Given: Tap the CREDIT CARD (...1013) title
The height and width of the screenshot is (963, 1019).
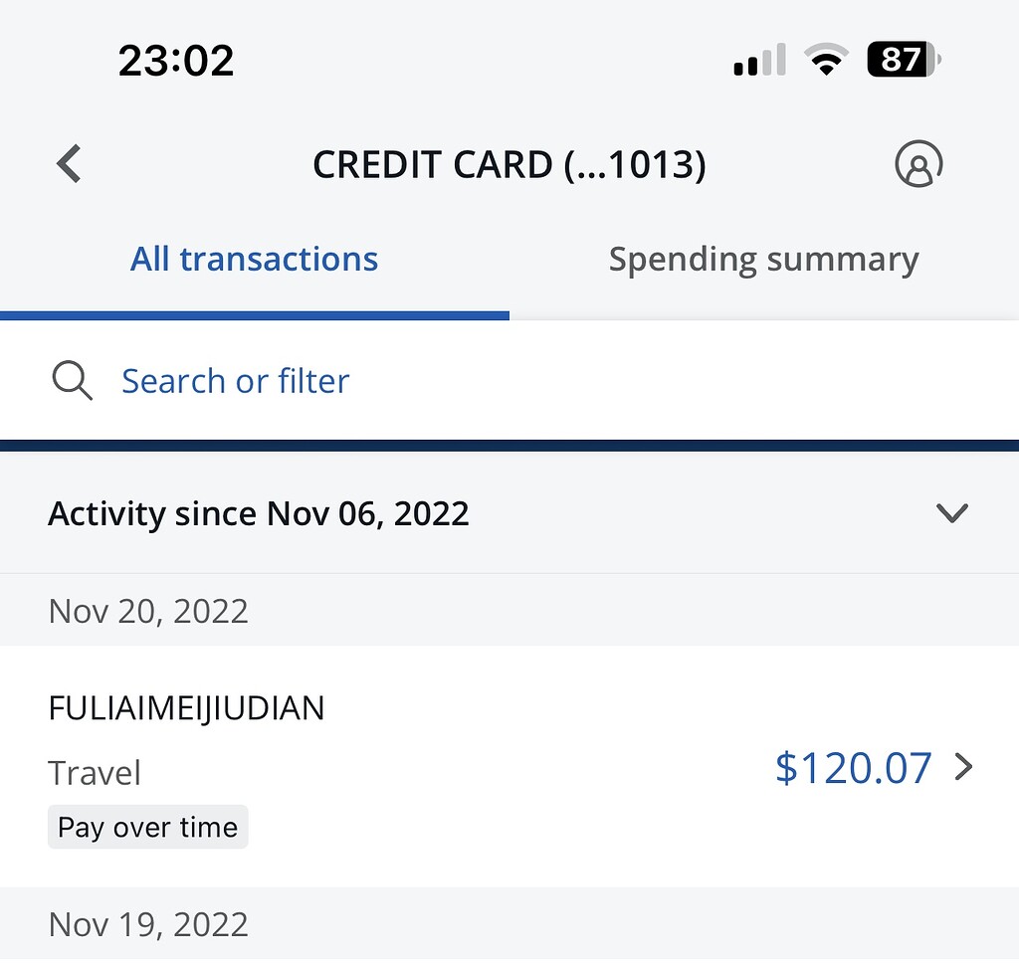Looking at the screenshot, I should [509, 165].
